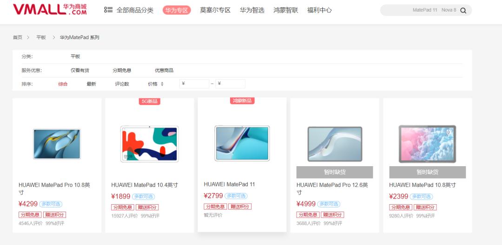Click the ¥4999 price

tap(306, 204)
